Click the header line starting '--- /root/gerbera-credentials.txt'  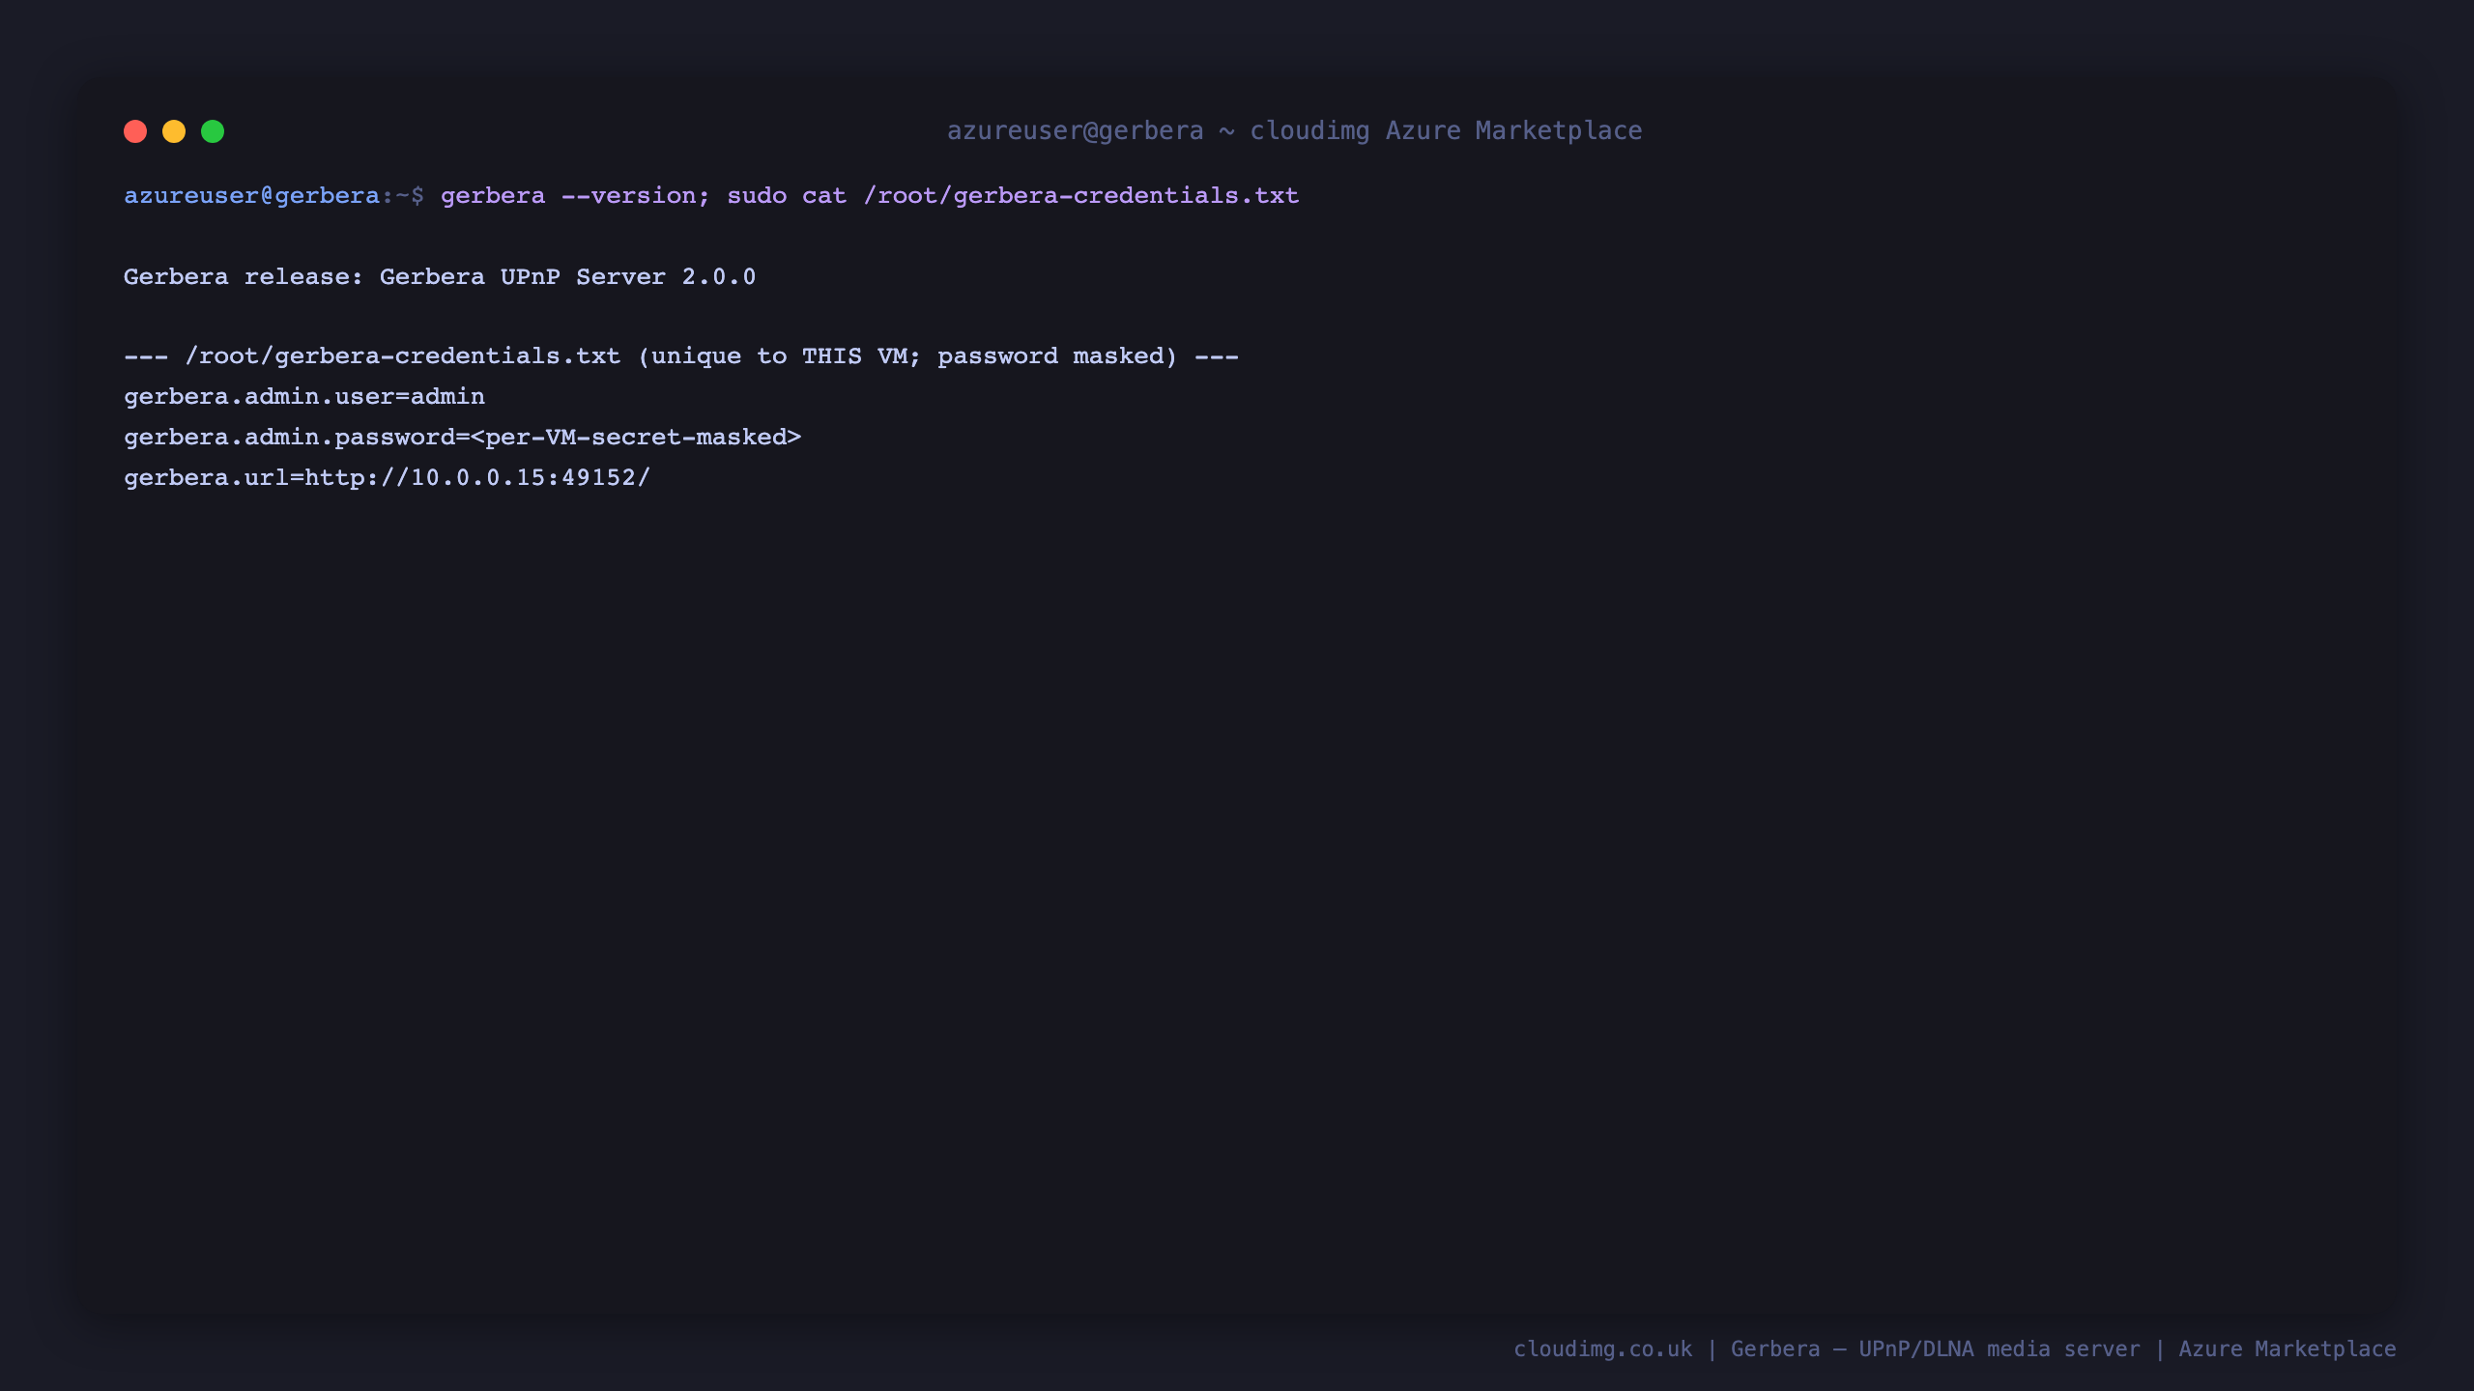point(681,356)
